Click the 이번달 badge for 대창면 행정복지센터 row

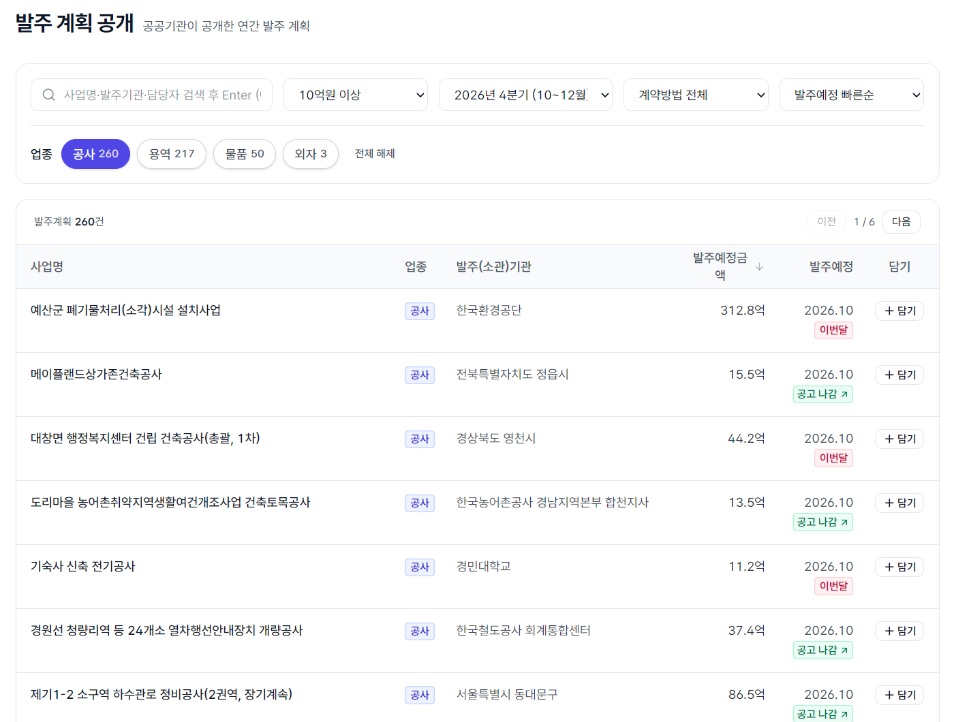(833, 458)
